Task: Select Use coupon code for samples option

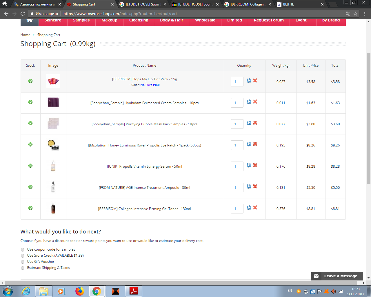Action: [23, 250]
